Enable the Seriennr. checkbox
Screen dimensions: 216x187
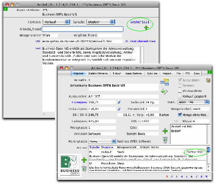[180, 86]
